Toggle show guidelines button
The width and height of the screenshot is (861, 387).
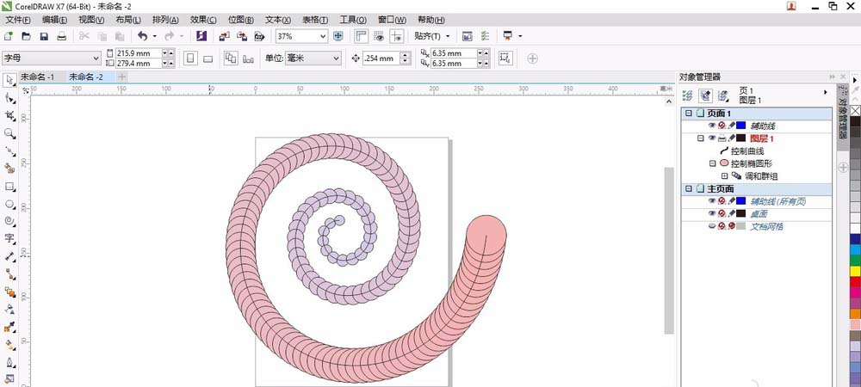point(396,36)
